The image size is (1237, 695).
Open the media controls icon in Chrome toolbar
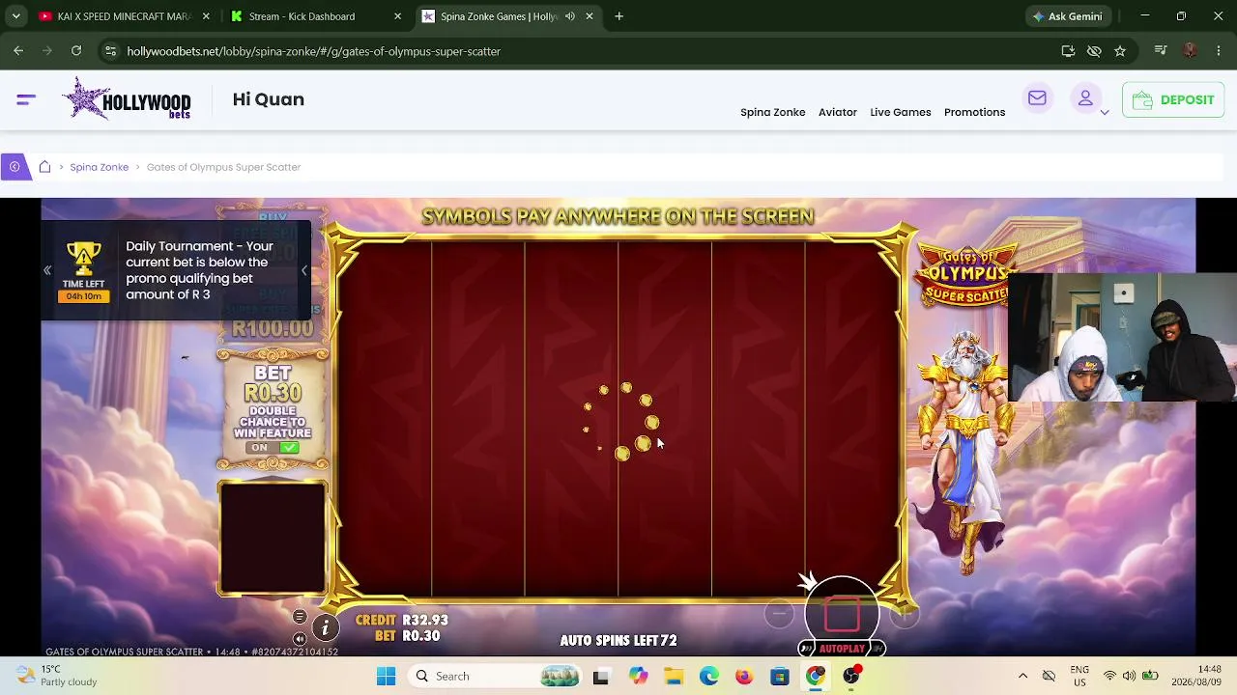[1161, 51]
